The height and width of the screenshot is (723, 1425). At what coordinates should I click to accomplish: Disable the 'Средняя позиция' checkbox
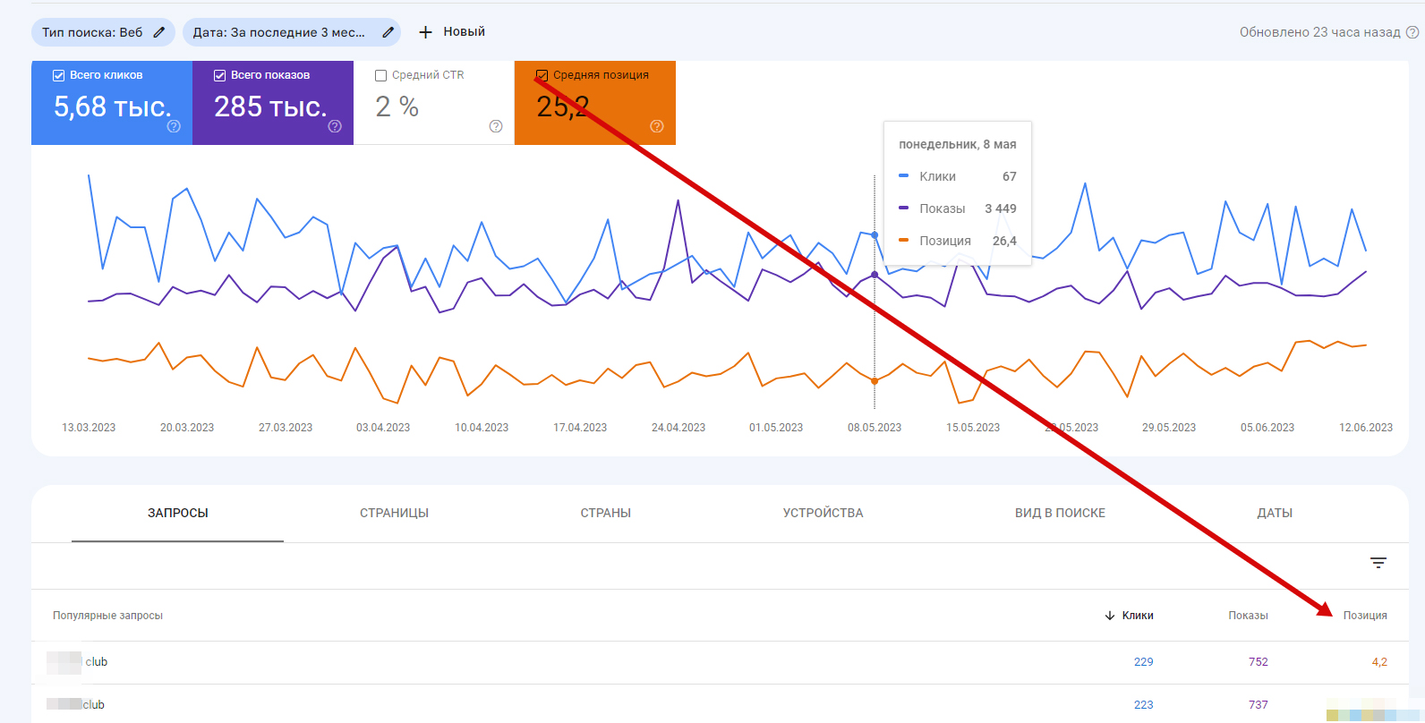pos(542,75)
